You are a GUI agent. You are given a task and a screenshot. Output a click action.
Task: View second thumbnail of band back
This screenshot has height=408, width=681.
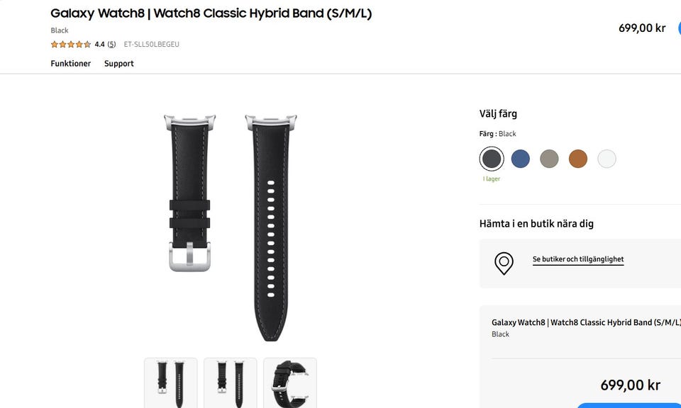(230, 383)
